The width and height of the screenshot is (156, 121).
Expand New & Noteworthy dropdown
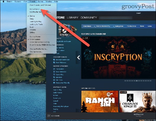point(102,26)
